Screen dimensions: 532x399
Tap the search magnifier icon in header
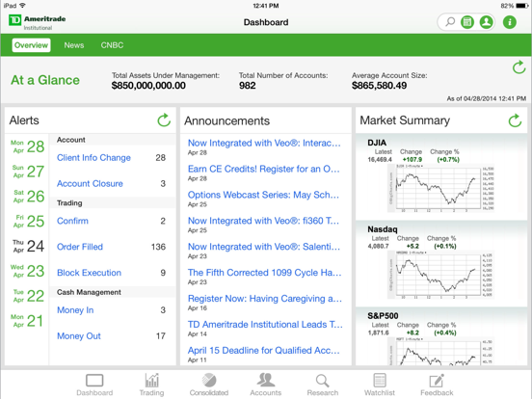coord(450,22)
